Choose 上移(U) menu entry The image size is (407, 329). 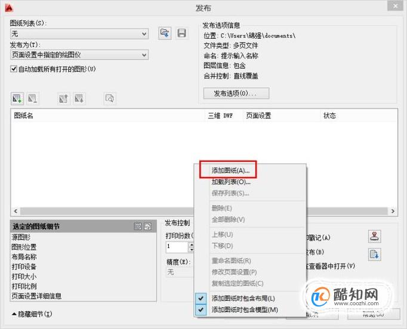click(x=222, y=235)
